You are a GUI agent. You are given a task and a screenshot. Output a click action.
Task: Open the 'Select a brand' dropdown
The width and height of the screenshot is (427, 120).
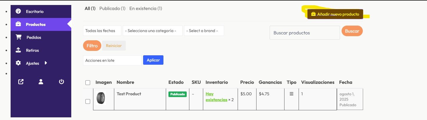tap(204, 31)
